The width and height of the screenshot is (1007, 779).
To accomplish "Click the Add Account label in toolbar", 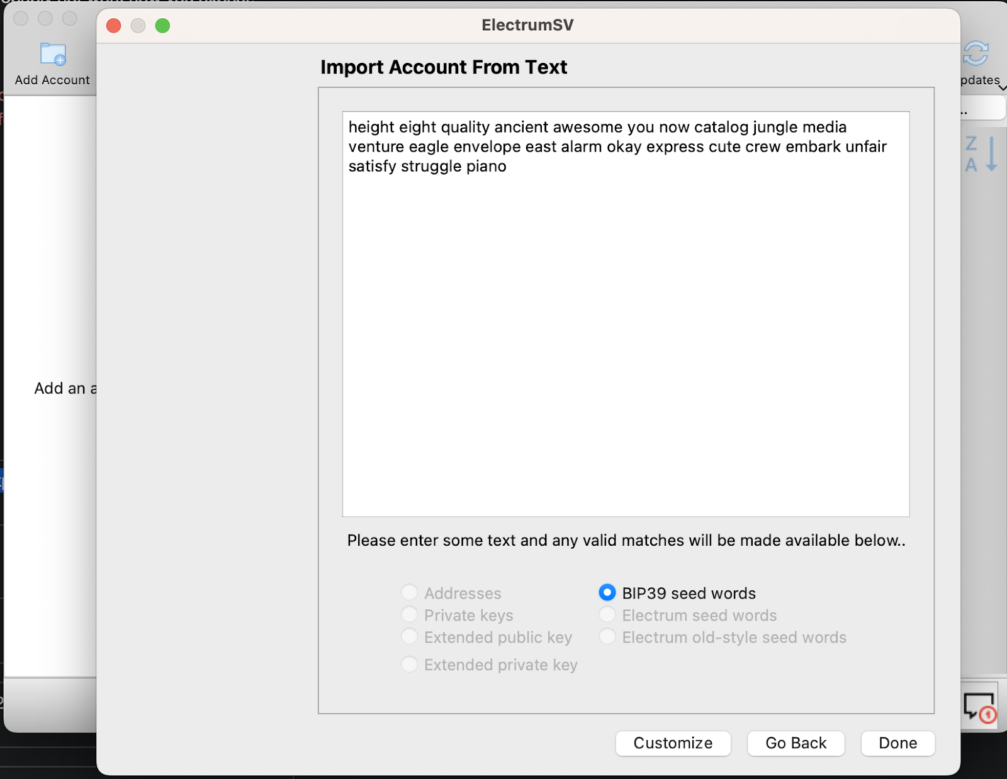I will [52, 80].
